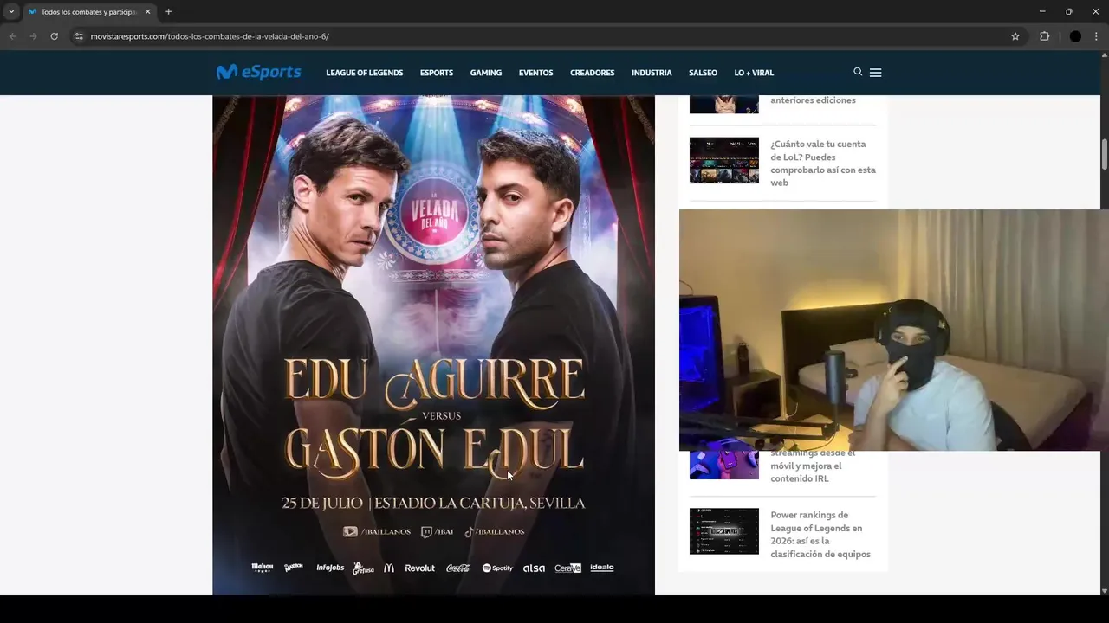
Task: Click the Power rankings article thumbnail
Action: pyautogui.click(x=724, y=531)
